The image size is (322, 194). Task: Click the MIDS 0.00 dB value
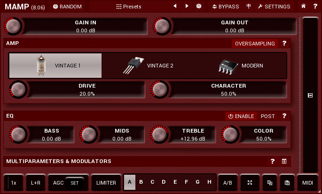click(x=122, y=139)
